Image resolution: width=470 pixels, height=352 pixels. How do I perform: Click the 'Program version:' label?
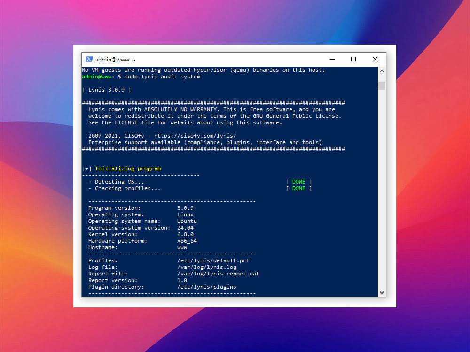[115, 208]
